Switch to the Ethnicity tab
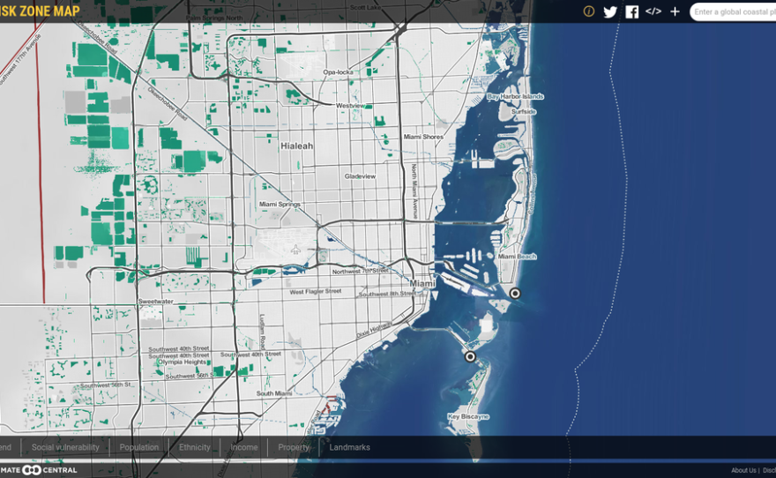 tap(195, 447)
